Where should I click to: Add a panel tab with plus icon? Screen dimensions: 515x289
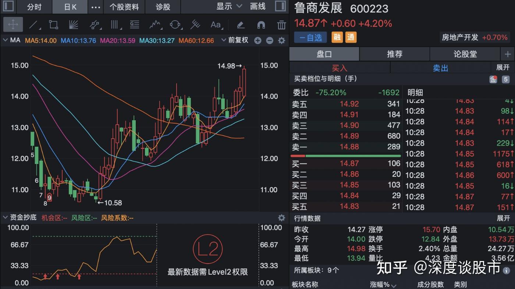point(508,54)
